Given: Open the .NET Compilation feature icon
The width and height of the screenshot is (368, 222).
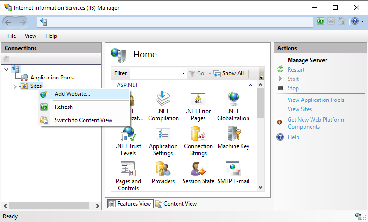Looking at the screenshot, I should tap(163, 106).
